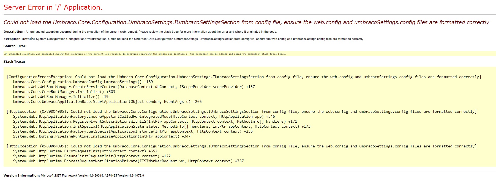Viewport: 496px width, 184px height.
Task: Click the HttpRuntime.FirstRequestInit stack line
Action: pos(85,151)
